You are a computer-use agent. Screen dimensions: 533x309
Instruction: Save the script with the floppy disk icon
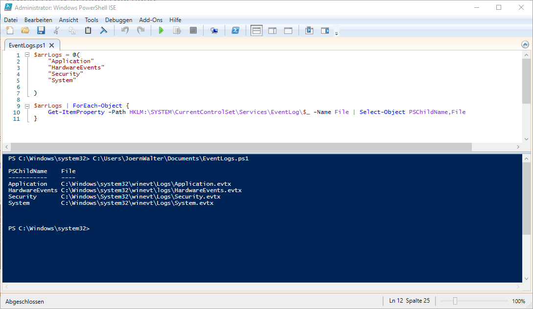pos(41,30)
